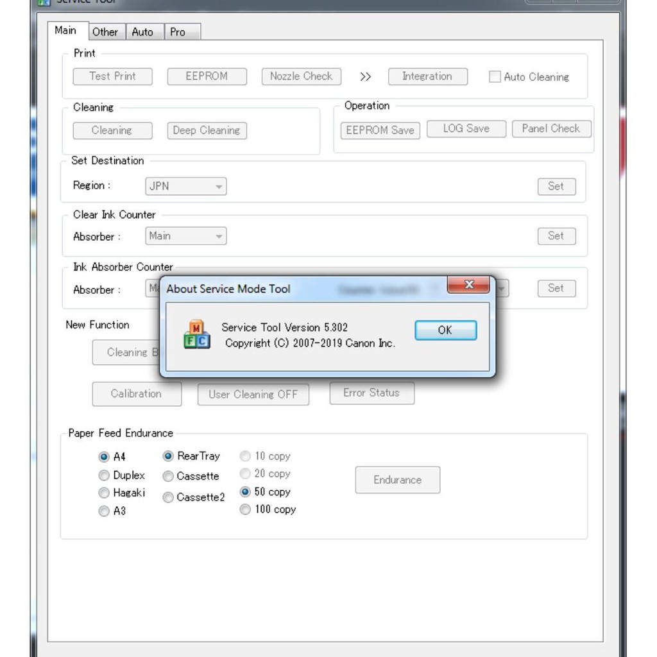This screenshot has height=657, width=657.
Task: Pick the Cassette paper source option
Action: 168,476
